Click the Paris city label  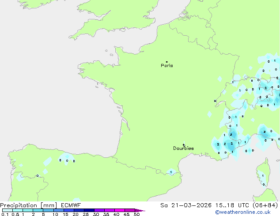click(167, 66)
